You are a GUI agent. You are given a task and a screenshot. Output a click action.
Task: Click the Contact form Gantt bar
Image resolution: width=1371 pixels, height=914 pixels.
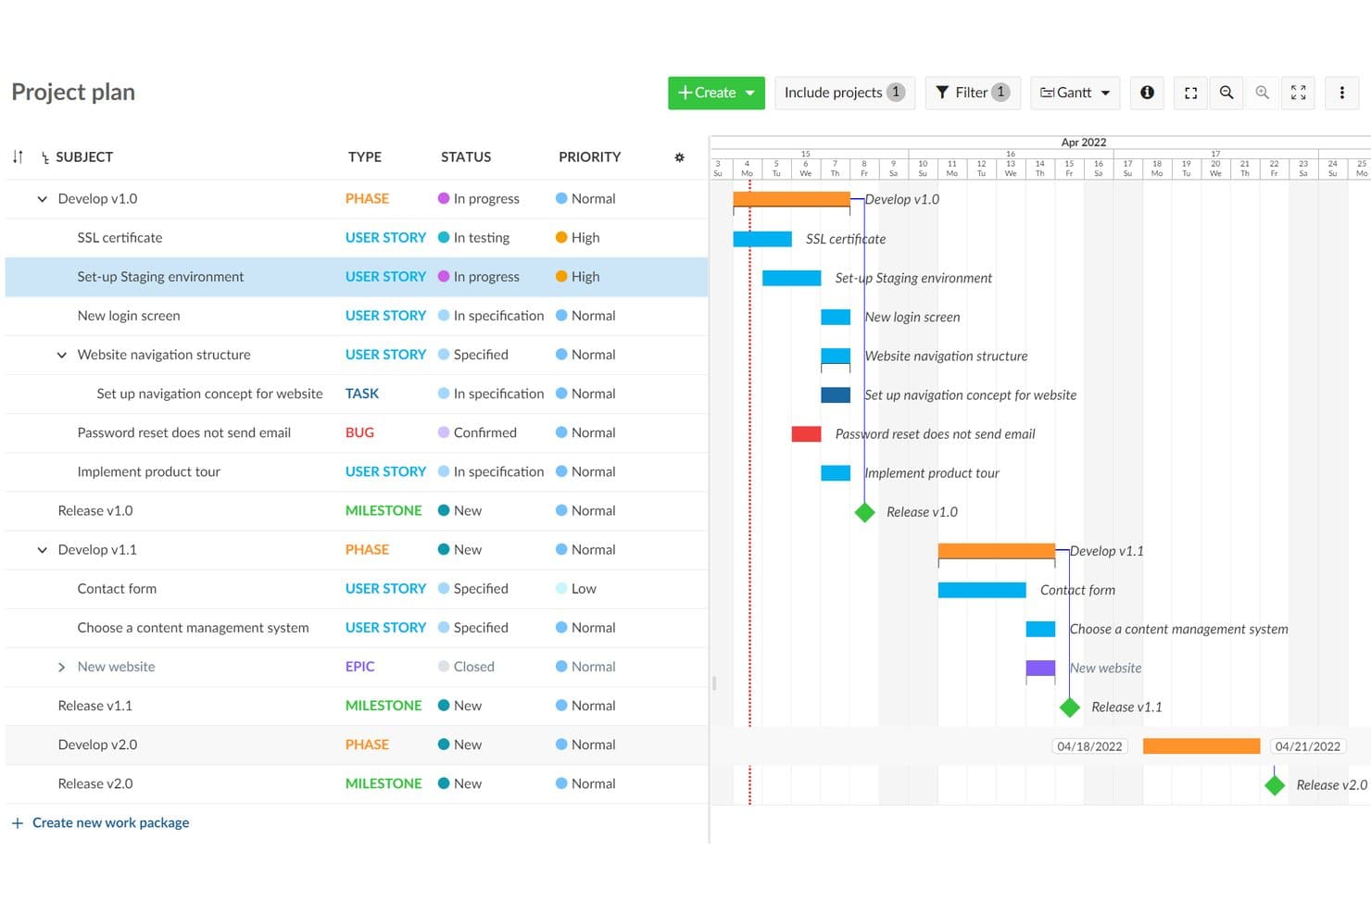coord(982,590)
